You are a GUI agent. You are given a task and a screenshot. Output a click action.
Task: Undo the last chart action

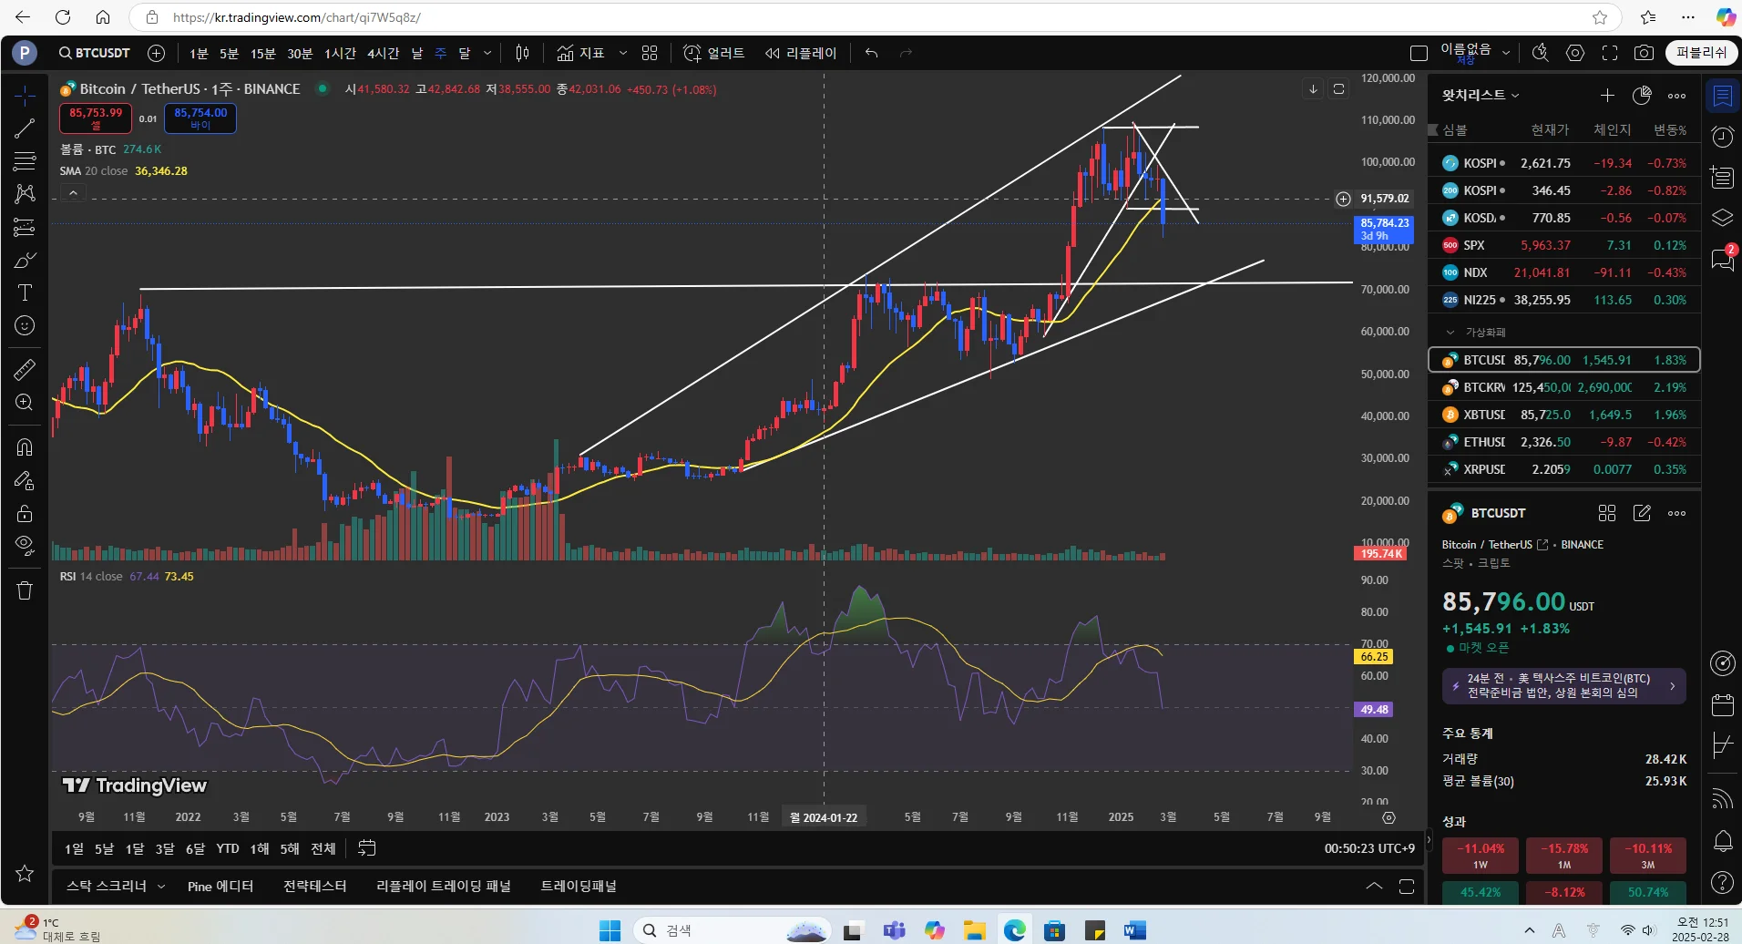872,53
